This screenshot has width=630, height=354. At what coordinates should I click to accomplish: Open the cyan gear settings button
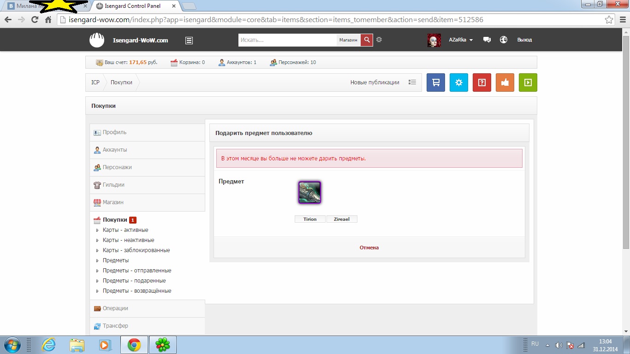(x=458, y=83)
